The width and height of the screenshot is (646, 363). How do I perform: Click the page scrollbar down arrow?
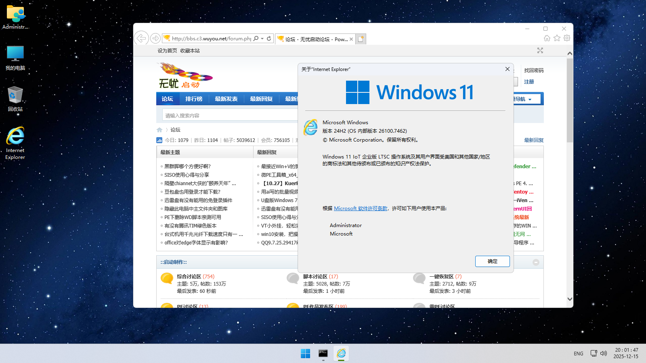coord(570,299)
